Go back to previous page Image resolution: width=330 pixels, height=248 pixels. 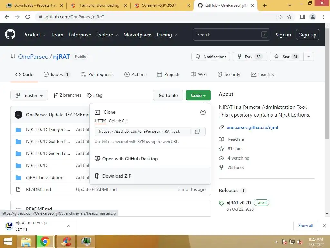7,17
